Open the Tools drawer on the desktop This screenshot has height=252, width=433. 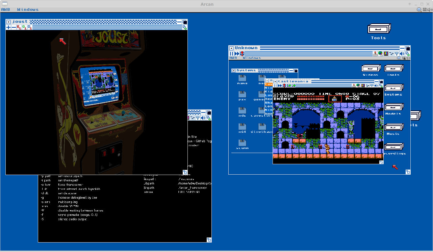point(378,32)
